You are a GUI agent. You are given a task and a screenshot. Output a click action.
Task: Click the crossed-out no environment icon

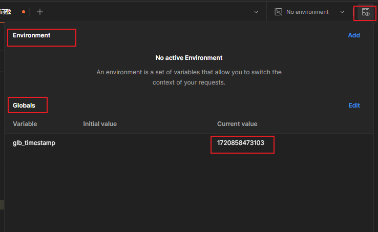[278, 12]
